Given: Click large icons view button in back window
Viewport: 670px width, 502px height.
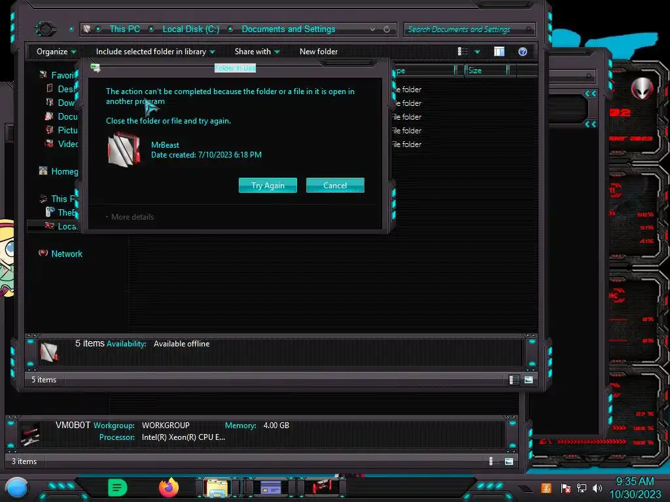Looking at the screenshot, I should tap(509, 461).
